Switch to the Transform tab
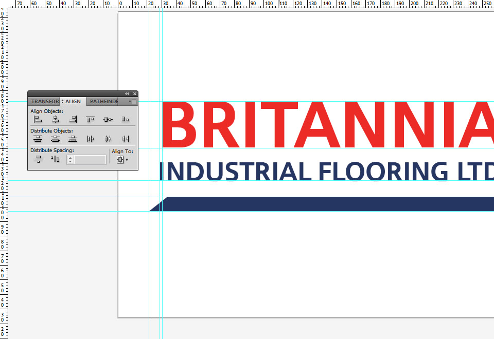This screenshot has height=339, width=494. (44, 101)
